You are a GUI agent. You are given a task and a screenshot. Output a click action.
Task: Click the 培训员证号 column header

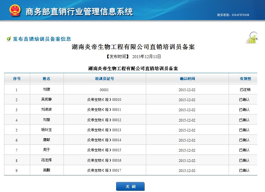pos(105,79)
